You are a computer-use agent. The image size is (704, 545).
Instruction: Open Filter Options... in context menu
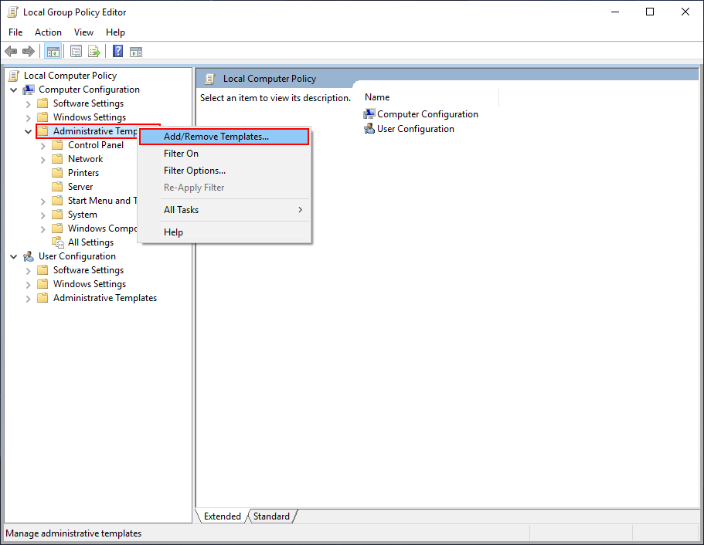[224, 171]
